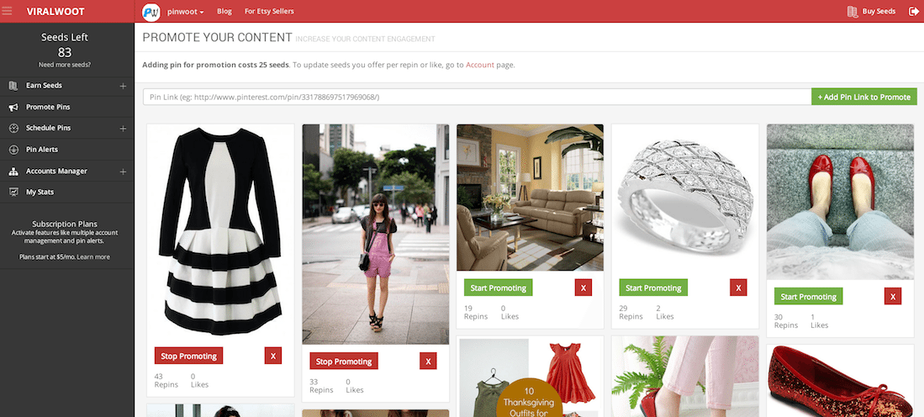Open the living room pin image
The image size is (924, 417).
coord(531,198)
